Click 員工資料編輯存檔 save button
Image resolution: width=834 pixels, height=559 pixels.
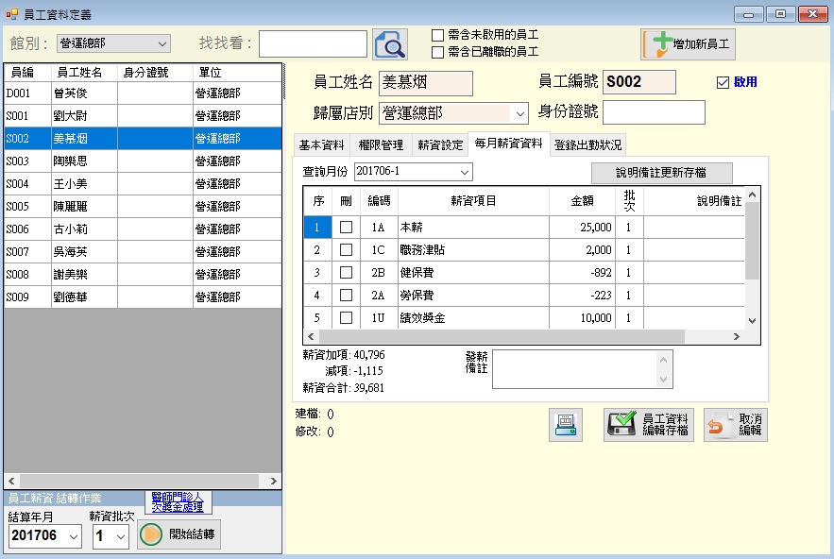click(x=648, y=426)
